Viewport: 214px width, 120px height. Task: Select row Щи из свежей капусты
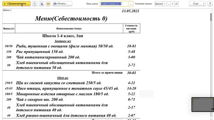pyautogui.click(x=71, y=83)
